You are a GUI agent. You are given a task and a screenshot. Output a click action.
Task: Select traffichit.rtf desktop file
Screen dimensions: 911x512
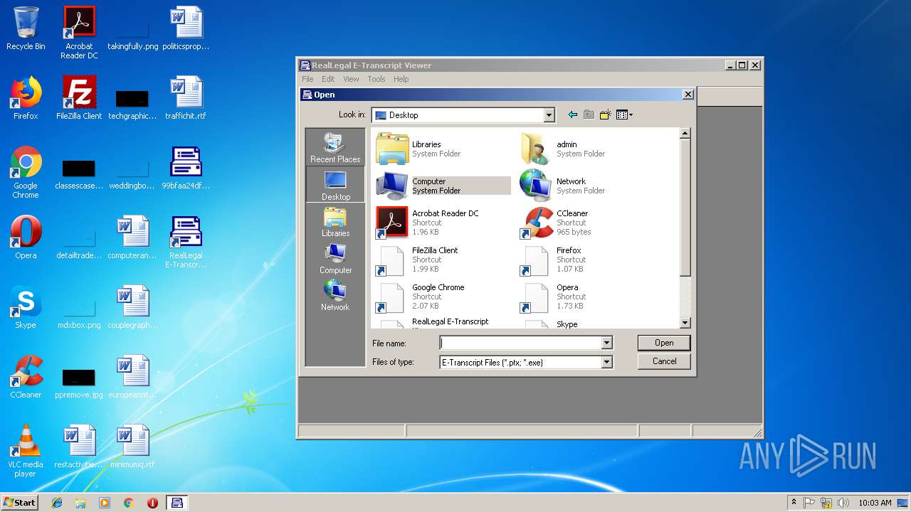tap(186, 98)
